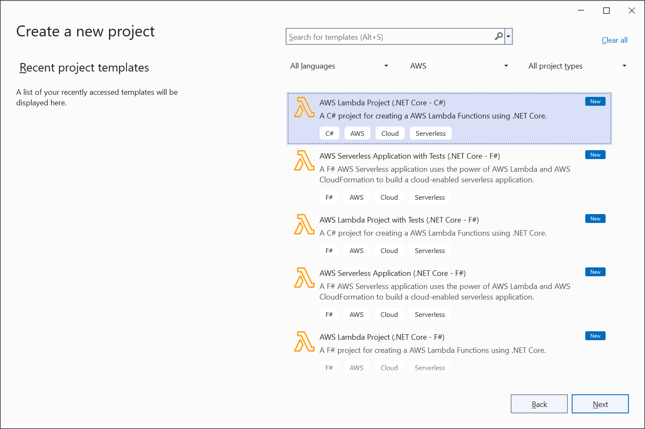This screenshot has height=429, width=645.
Task: Open the search history dropdown arrow
Action: [508, 37]
